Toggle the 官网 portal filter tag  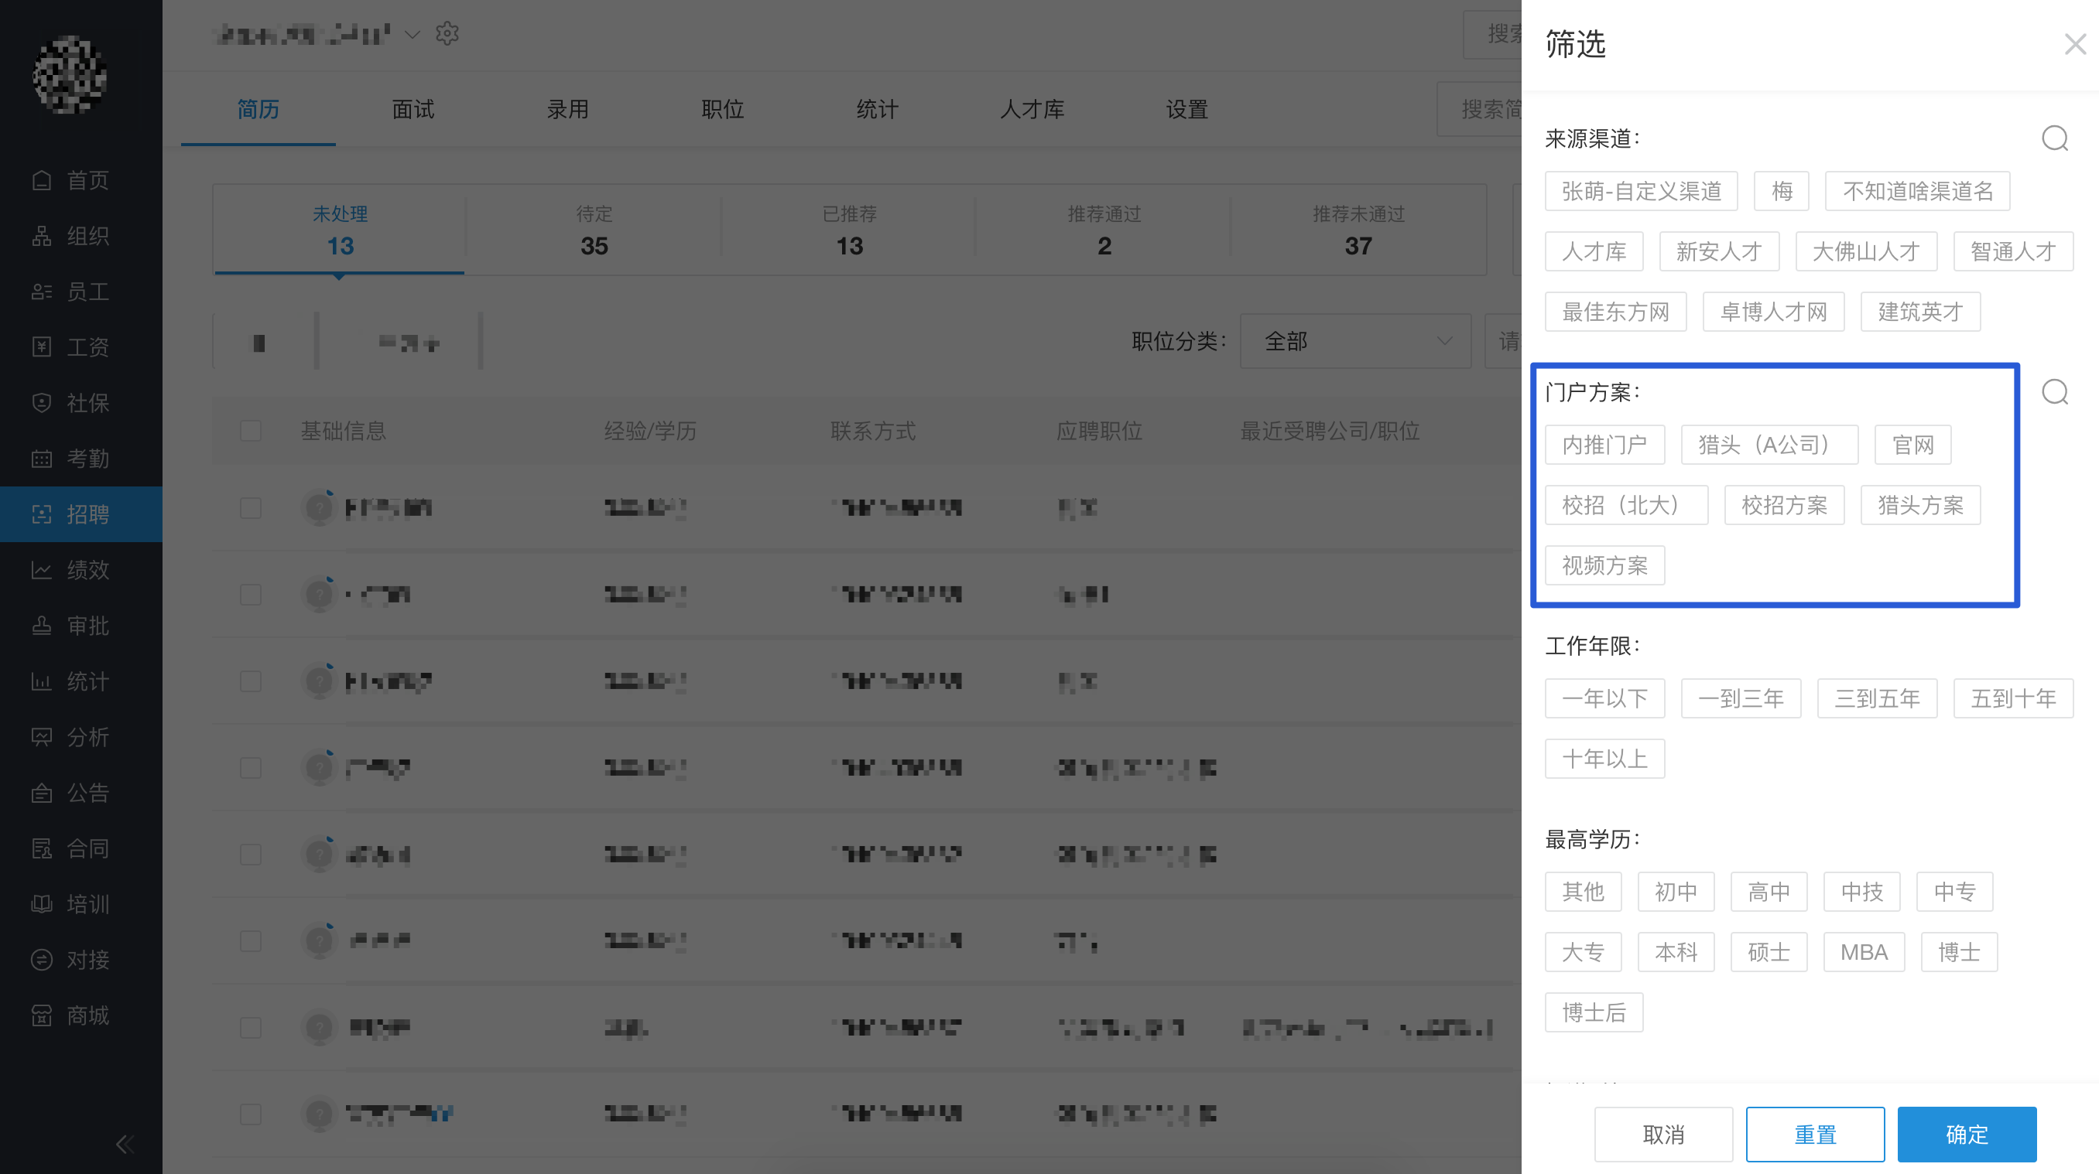click(x=1912, y=445)
